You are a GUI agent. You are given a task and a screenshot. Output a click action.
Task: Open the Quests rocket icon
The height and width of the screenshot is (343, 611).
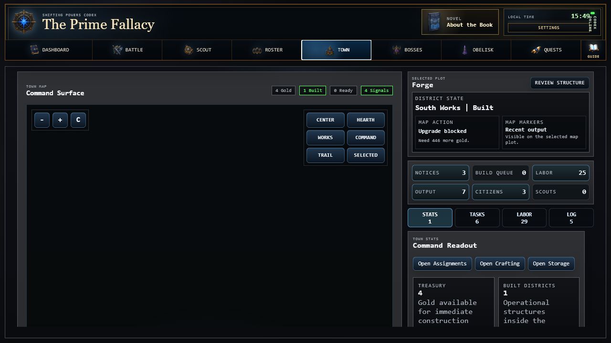(536, 50)
